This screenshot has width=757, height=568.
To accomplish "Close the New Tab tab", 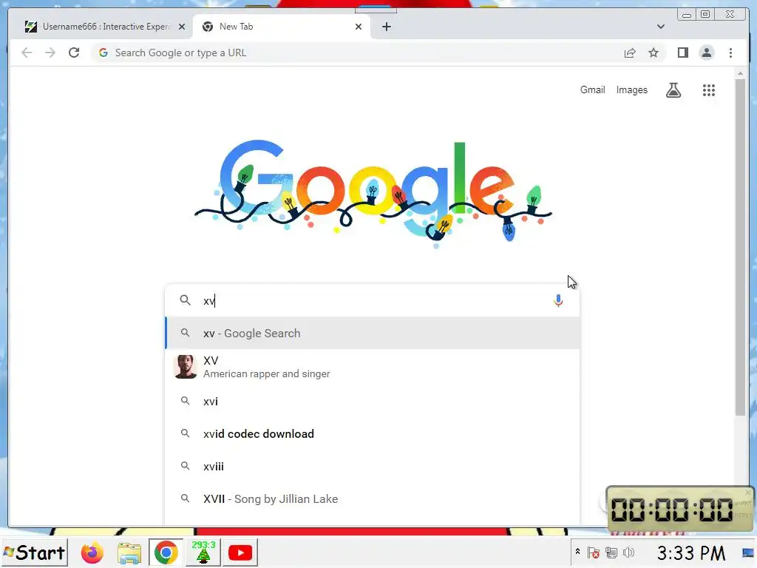I will tap(359, 27).
